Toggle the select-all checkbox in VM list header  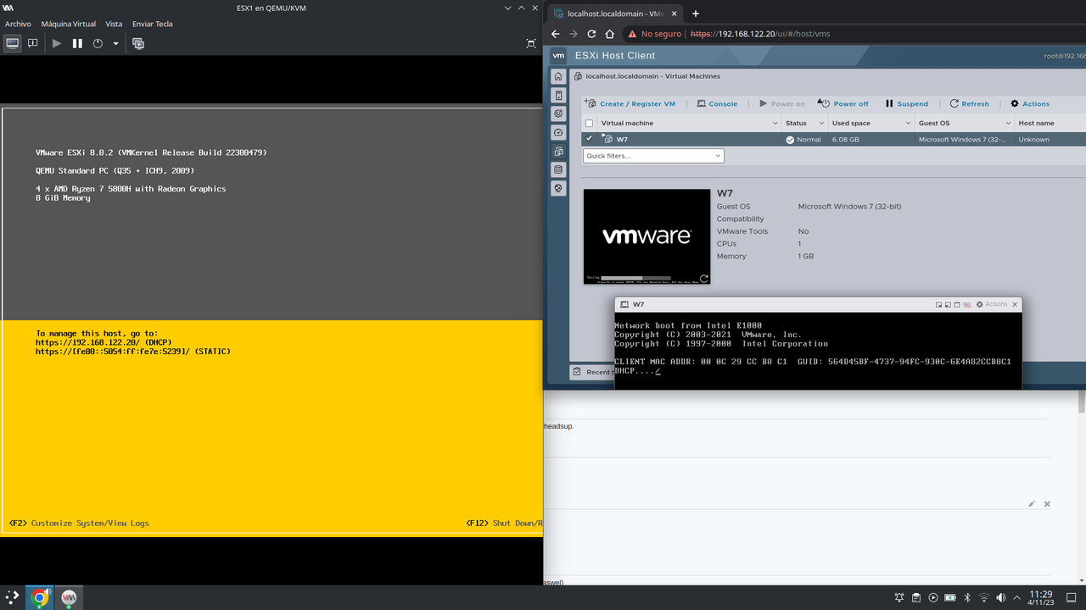point(588,122)
